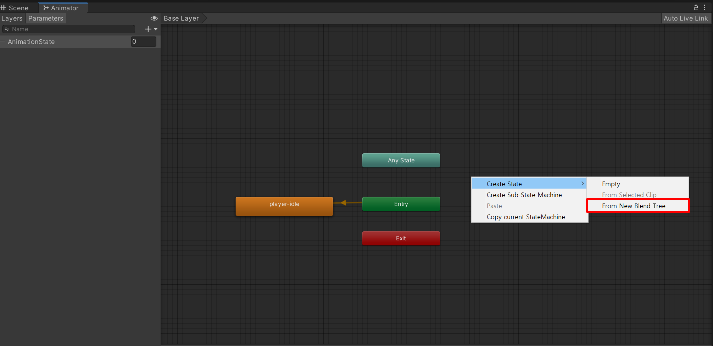Expand the Create State submenu

[529, 184]
